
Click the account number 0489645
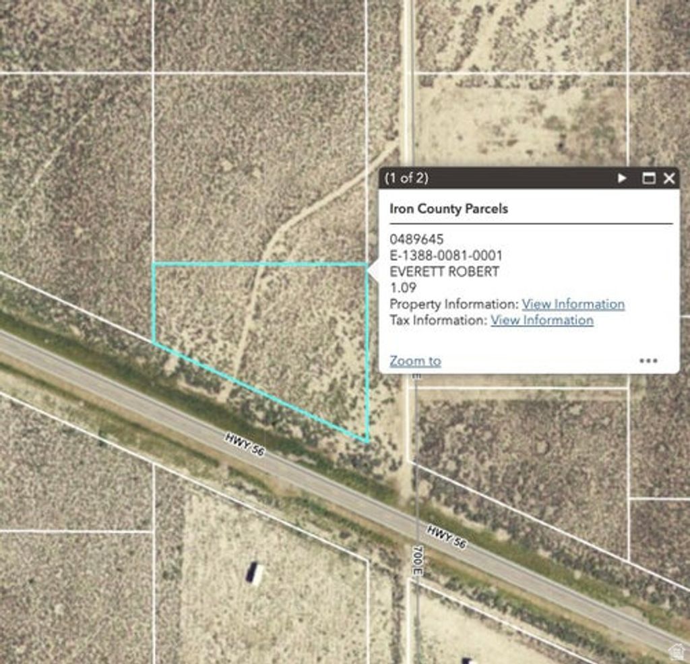pos(416,239)
